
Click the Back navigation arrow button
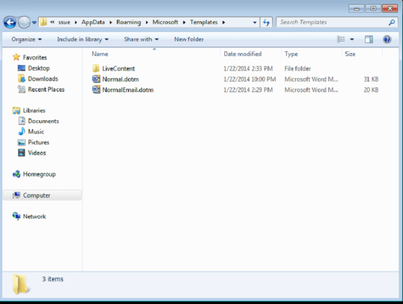(x=10, y=23)
